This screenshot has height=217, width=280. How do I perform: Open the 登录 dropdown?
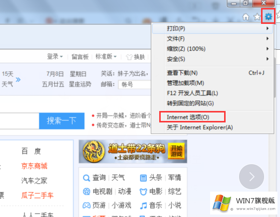pos(55,57)
